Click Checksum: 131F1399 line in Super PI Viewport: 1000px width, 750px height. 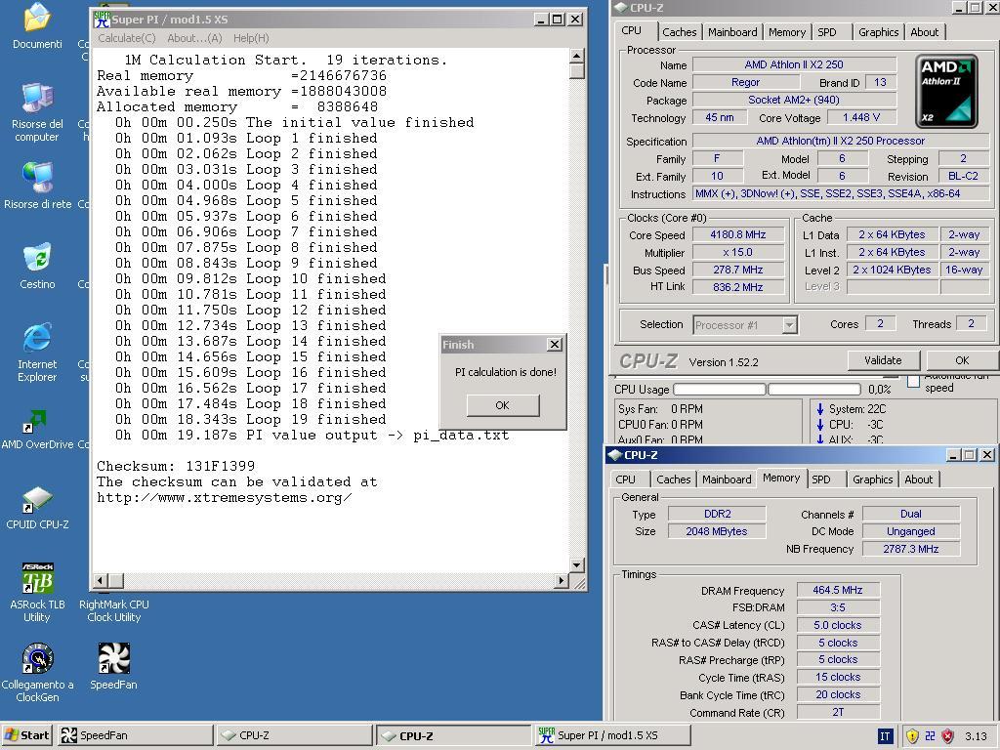pos(176,466)
